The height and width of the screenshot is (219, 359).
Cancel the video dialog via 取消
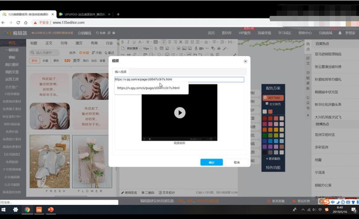237,162
